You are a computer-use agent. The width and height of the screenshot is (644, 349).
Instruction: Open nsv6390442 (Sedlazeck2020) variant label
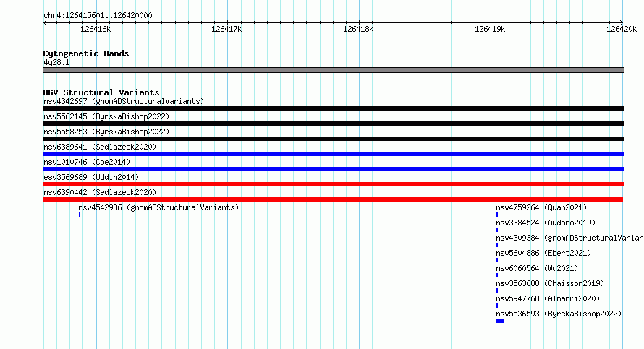tap(100, 192)
